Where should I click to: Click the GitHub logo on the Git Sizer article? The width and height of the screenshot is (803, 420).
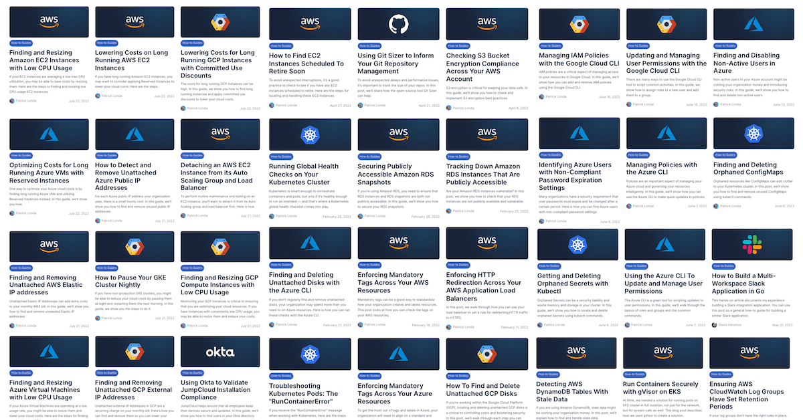tap(398, 24)
